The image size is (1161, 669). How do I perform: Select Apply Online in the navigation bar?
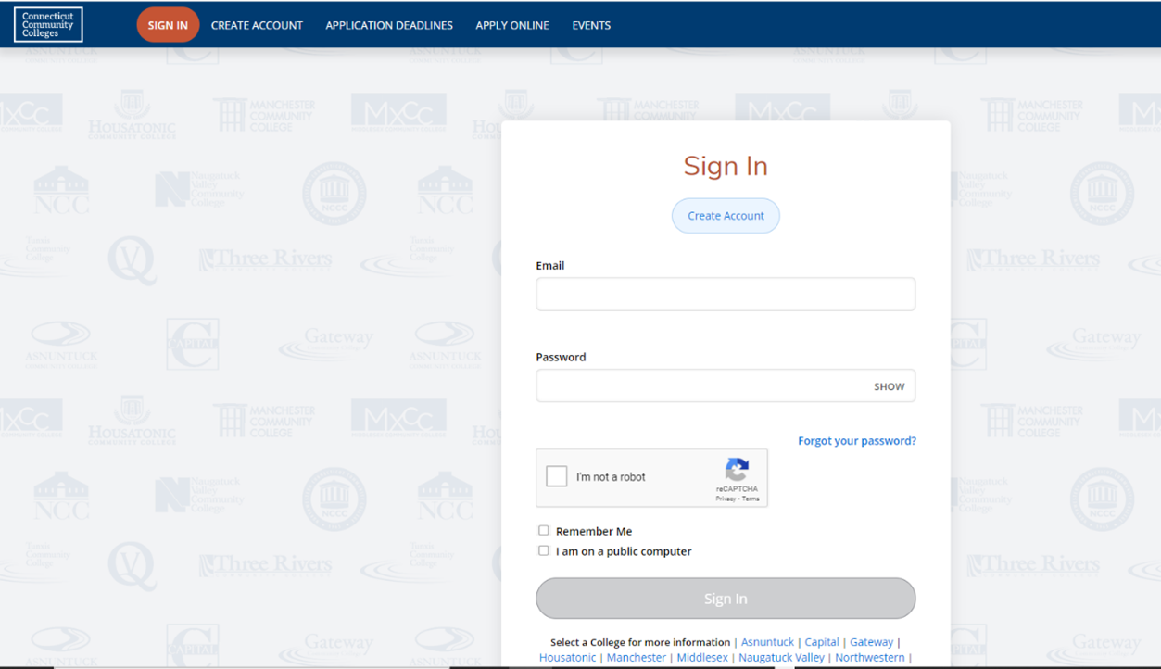click(512, 25)
